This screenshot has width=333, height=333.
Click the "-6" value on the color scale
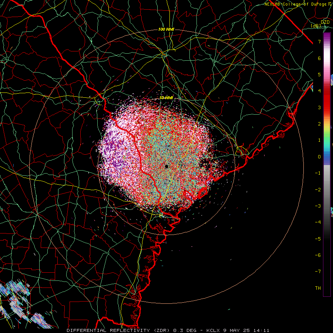(318, 255)
